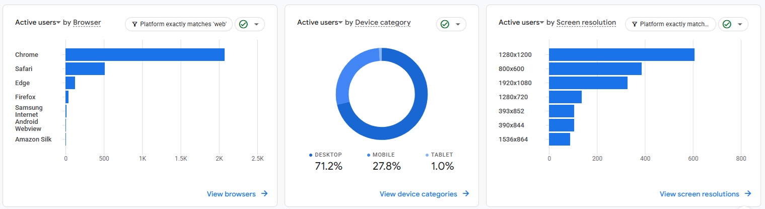Click filter funnel icon in Browser card
The image size is (765, 209).
click(134, 24)
